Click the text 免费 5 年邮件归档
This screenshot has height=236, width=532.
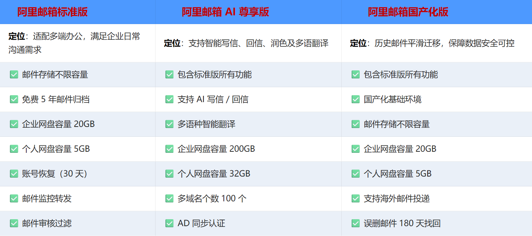click(x=56, y=99)
